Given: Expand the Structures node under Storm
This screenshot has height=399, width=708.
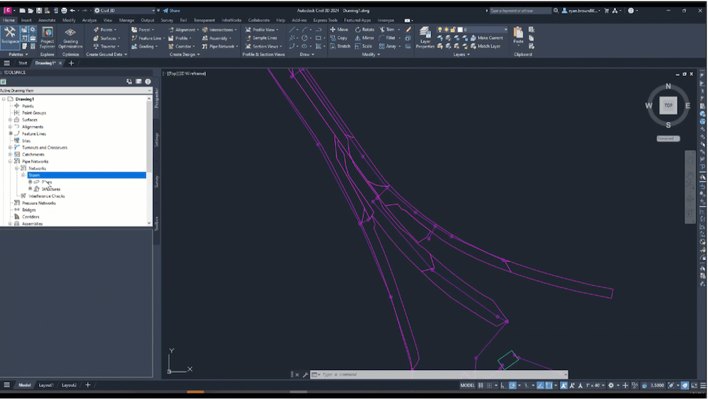Looking at the screenshot, I should point(30,189).
